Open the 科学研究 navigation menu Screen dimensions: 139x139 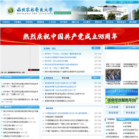(x=64, y=22)
